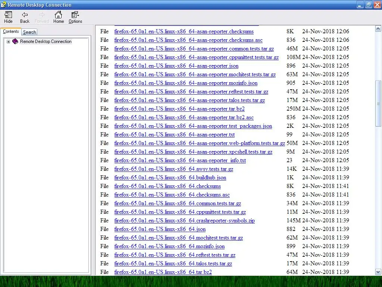Open asan-reporter_info.txt link

click(180, 160)
